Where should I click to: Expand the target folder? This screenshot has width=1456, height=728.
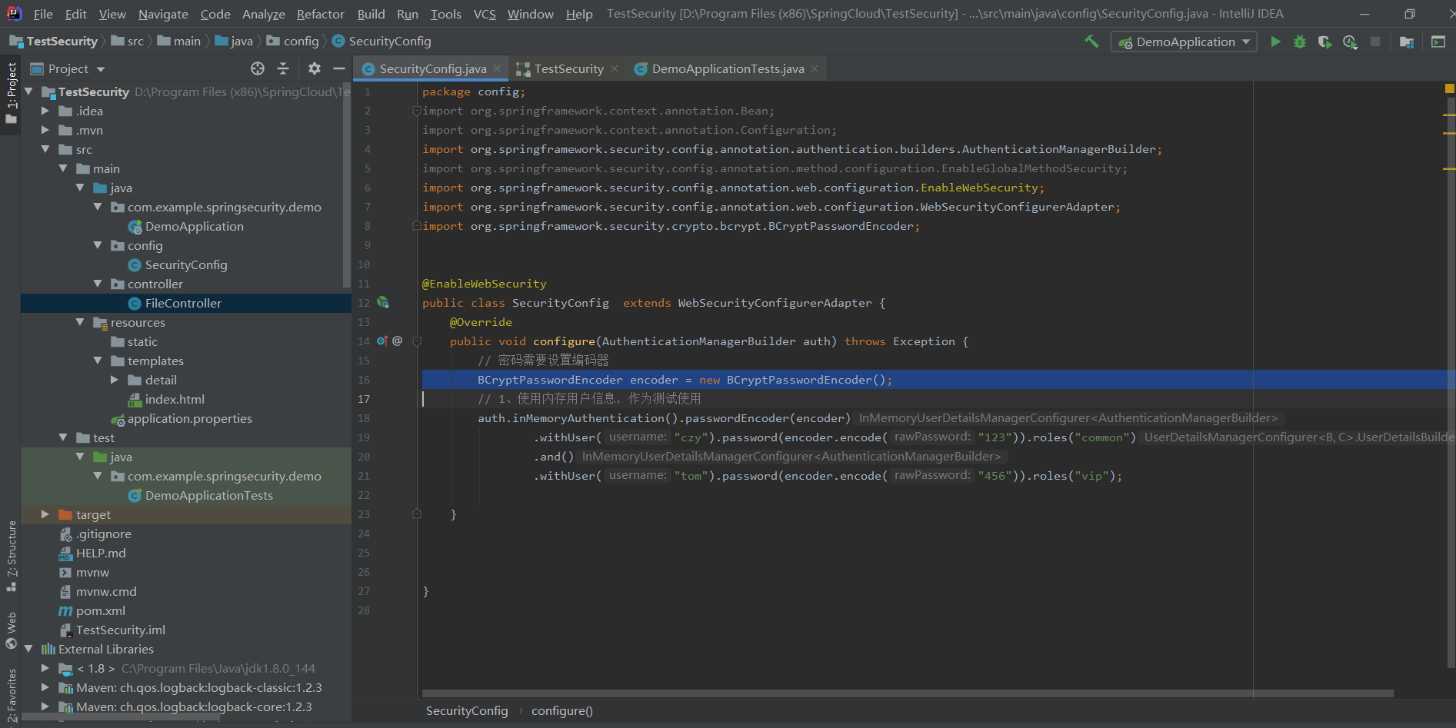pos(45,514)
